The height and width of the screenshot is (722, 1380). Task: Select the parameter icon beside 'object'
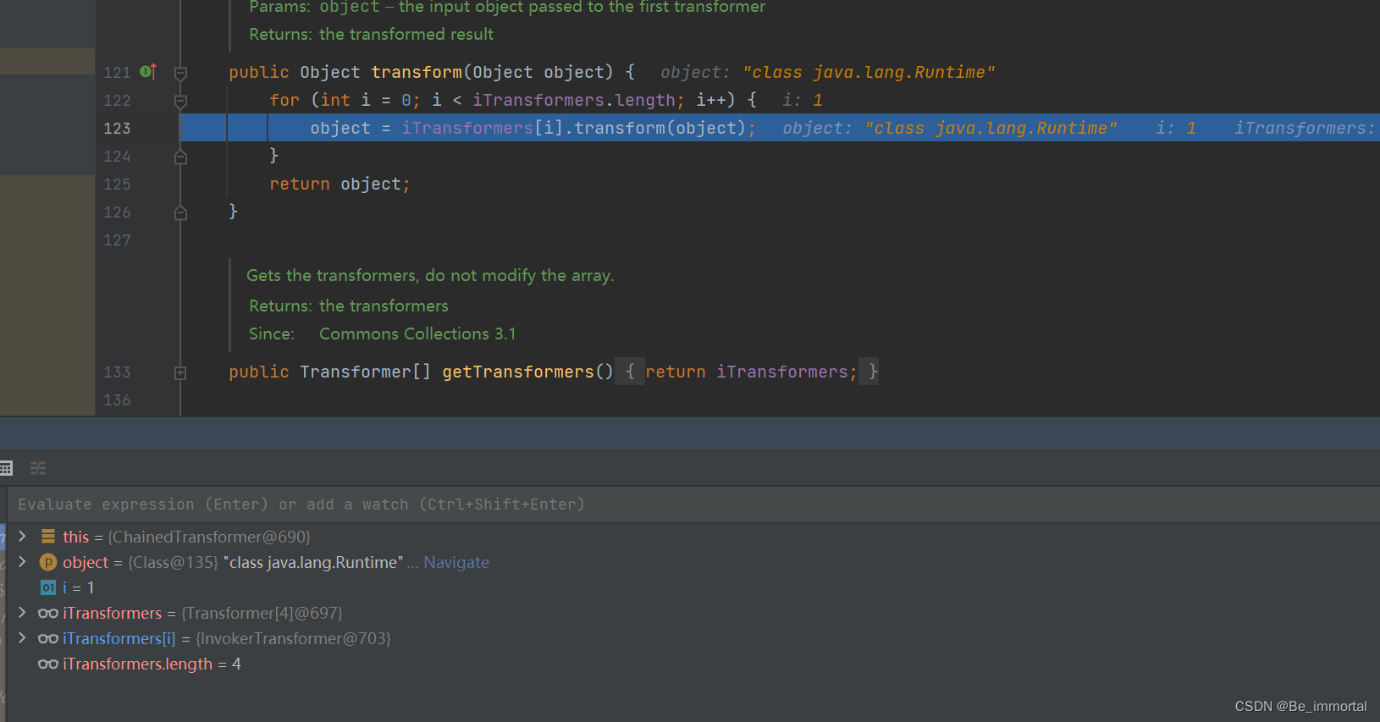point(48,562)
